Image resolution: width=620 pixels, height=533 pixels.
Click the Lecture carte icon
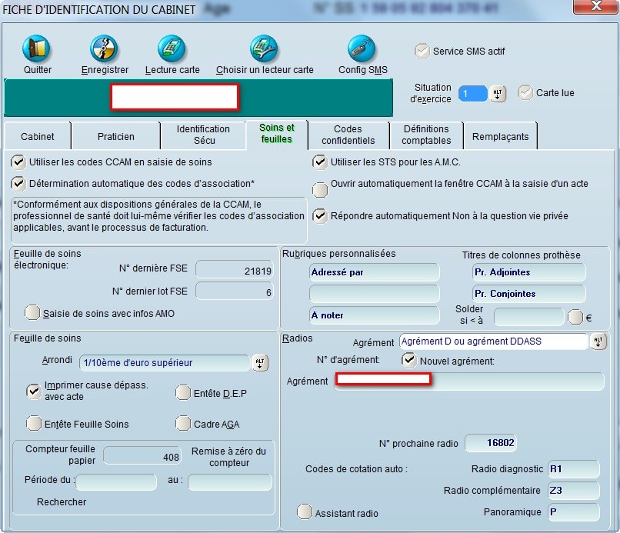[x=172, y=49]
